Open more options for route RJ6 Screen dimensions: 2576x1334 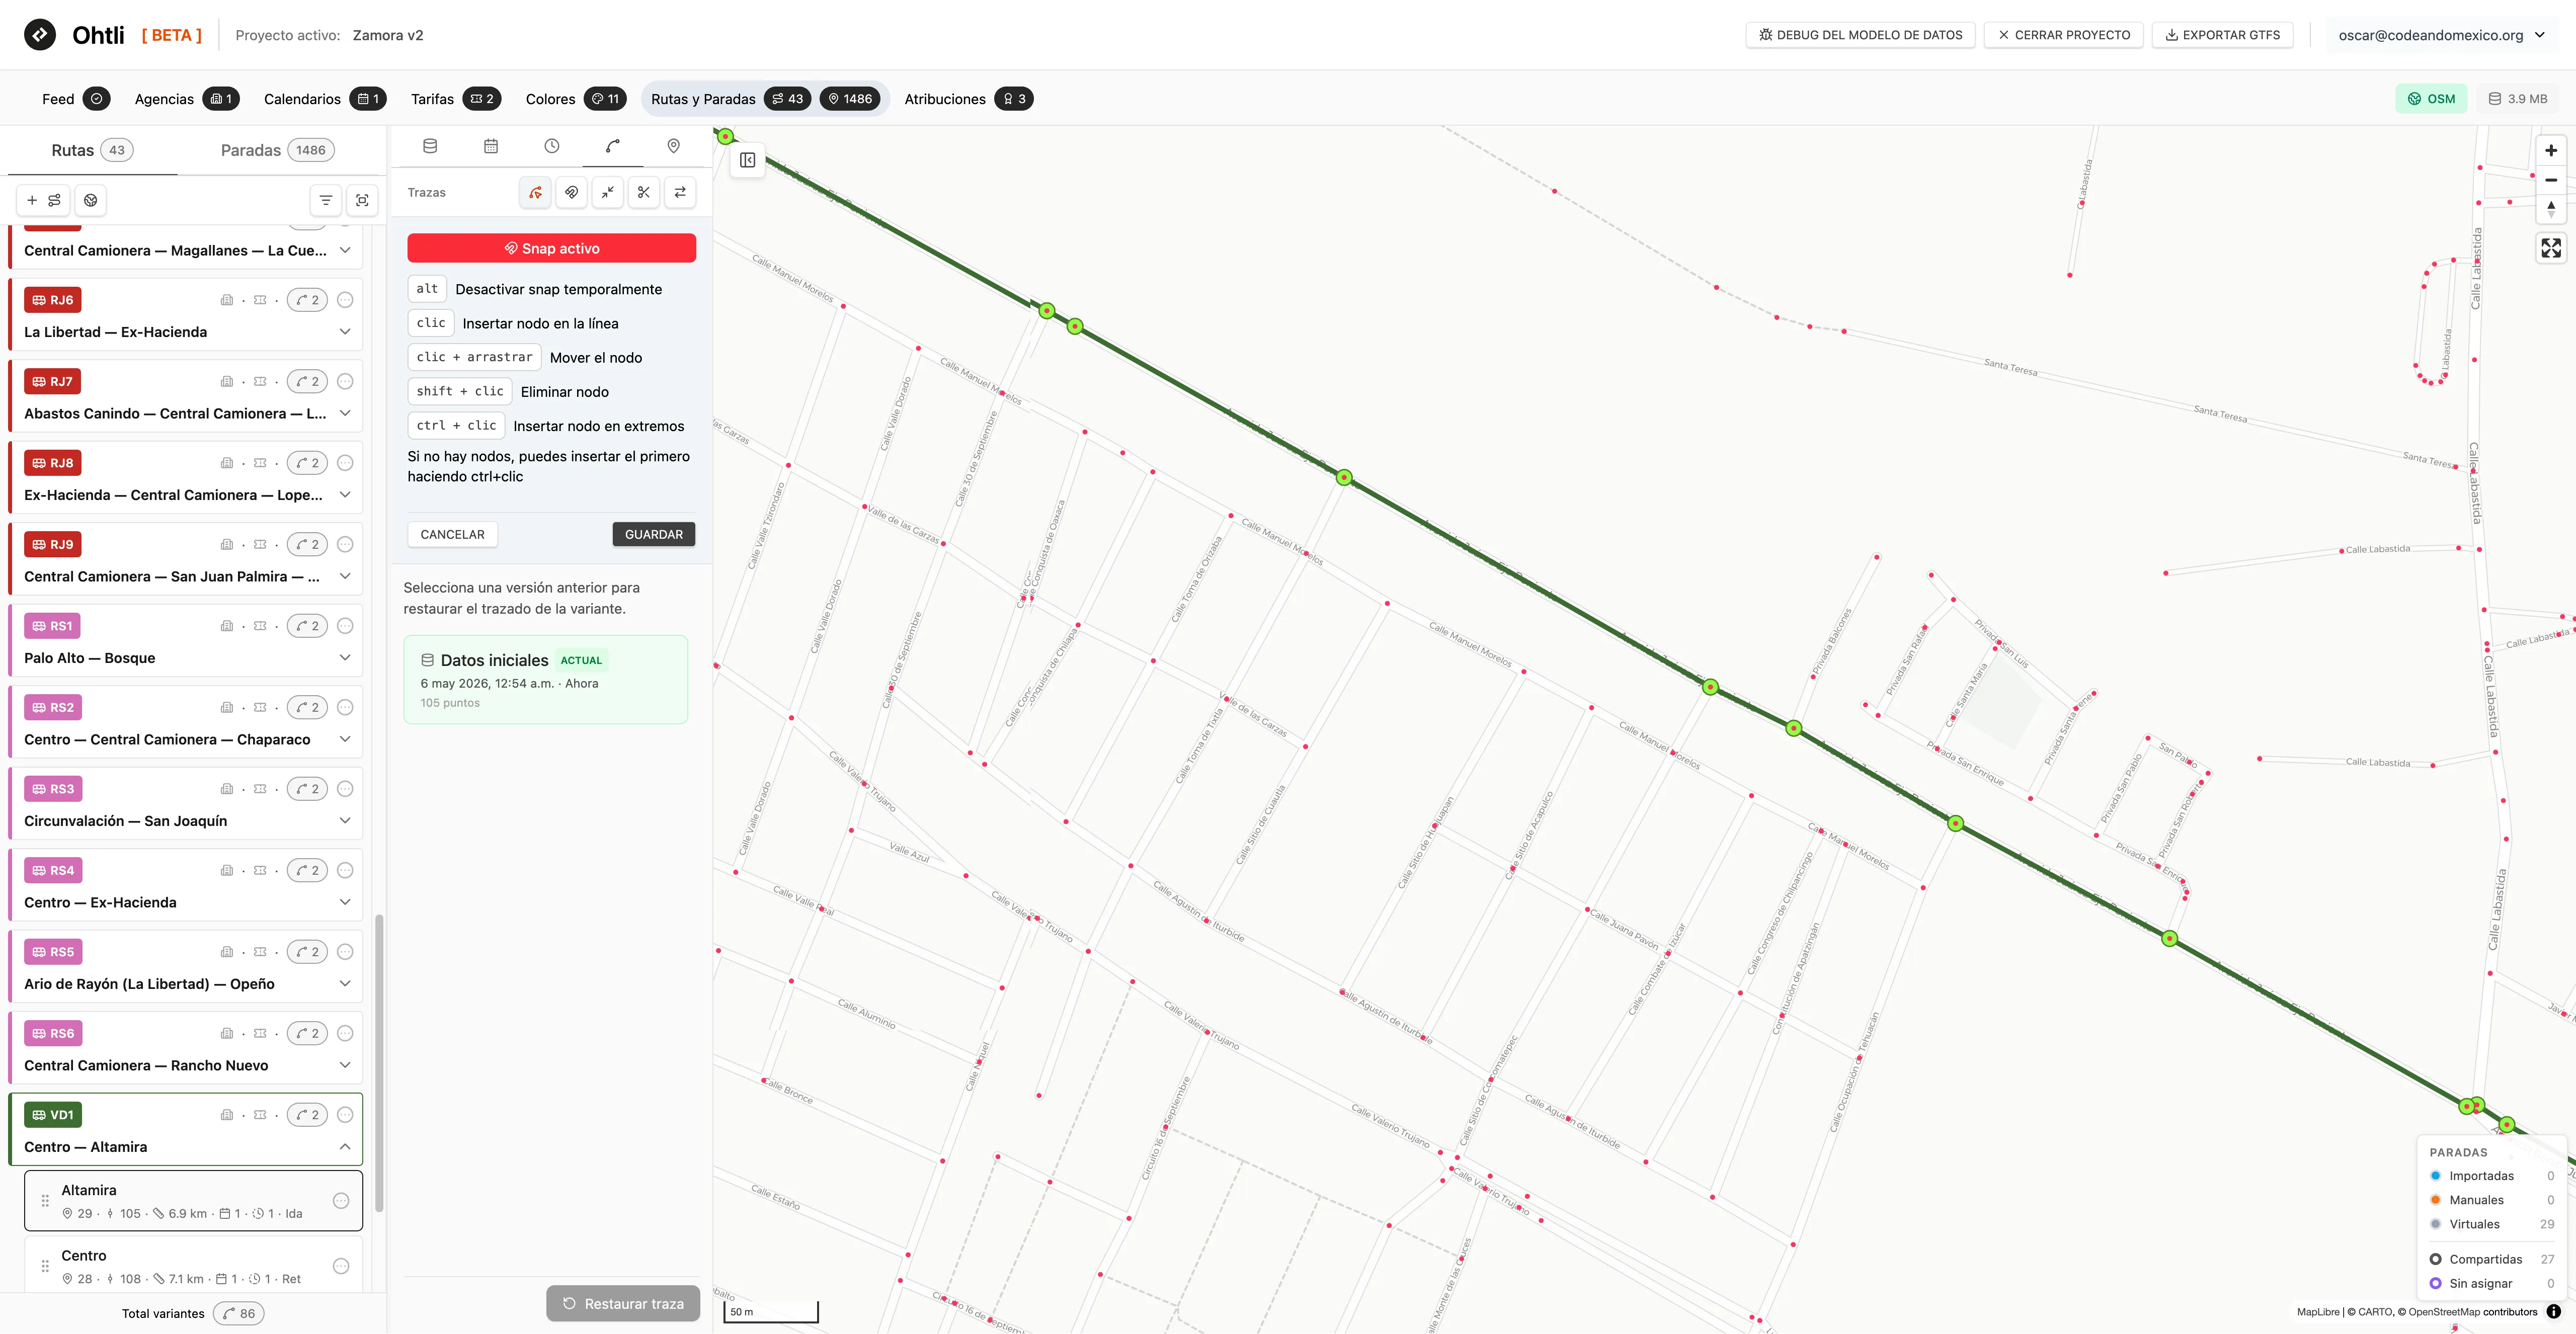point(345,300)
